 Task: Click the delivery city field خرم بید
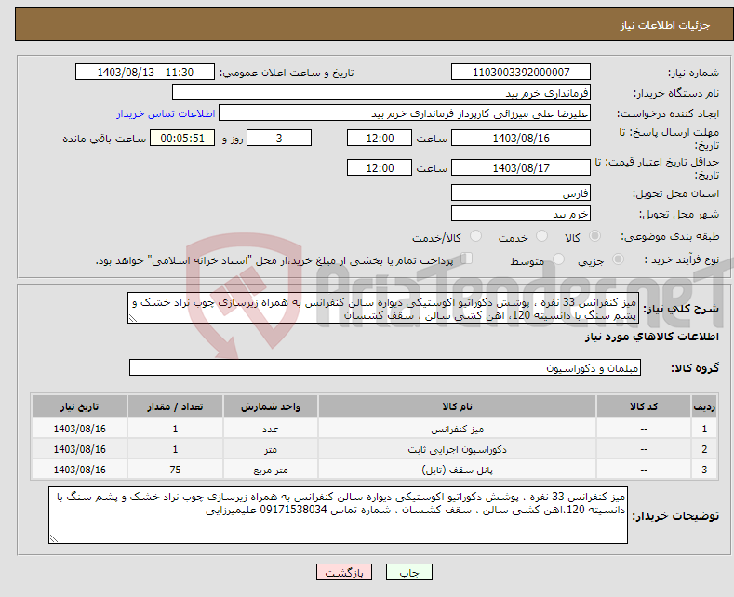521,213
